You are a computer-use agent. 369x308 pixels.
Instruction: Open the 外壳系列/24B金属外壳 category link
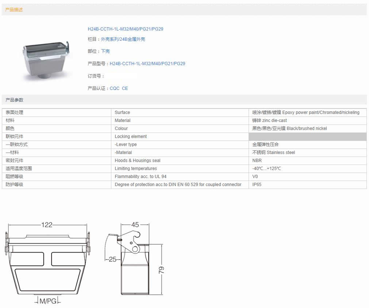(x=123, y=39)
